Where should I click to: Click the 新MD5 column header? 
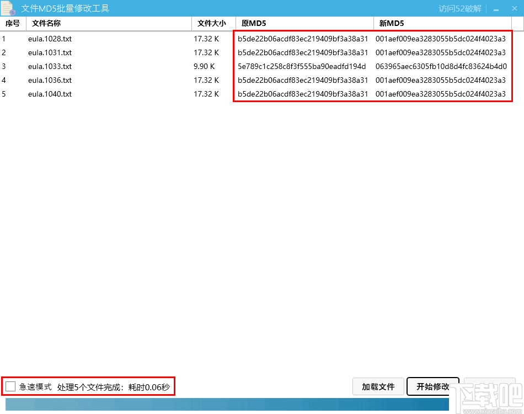coord(443,23)
